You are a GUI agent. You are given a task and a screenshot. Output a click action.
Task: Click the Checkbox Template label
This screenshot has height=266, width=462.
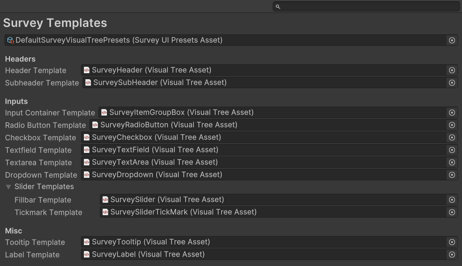tap(40, 138)
